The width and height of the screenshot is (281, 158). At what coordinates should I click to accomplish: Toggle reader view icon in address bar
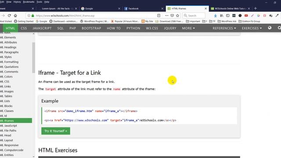coord(159,16)
